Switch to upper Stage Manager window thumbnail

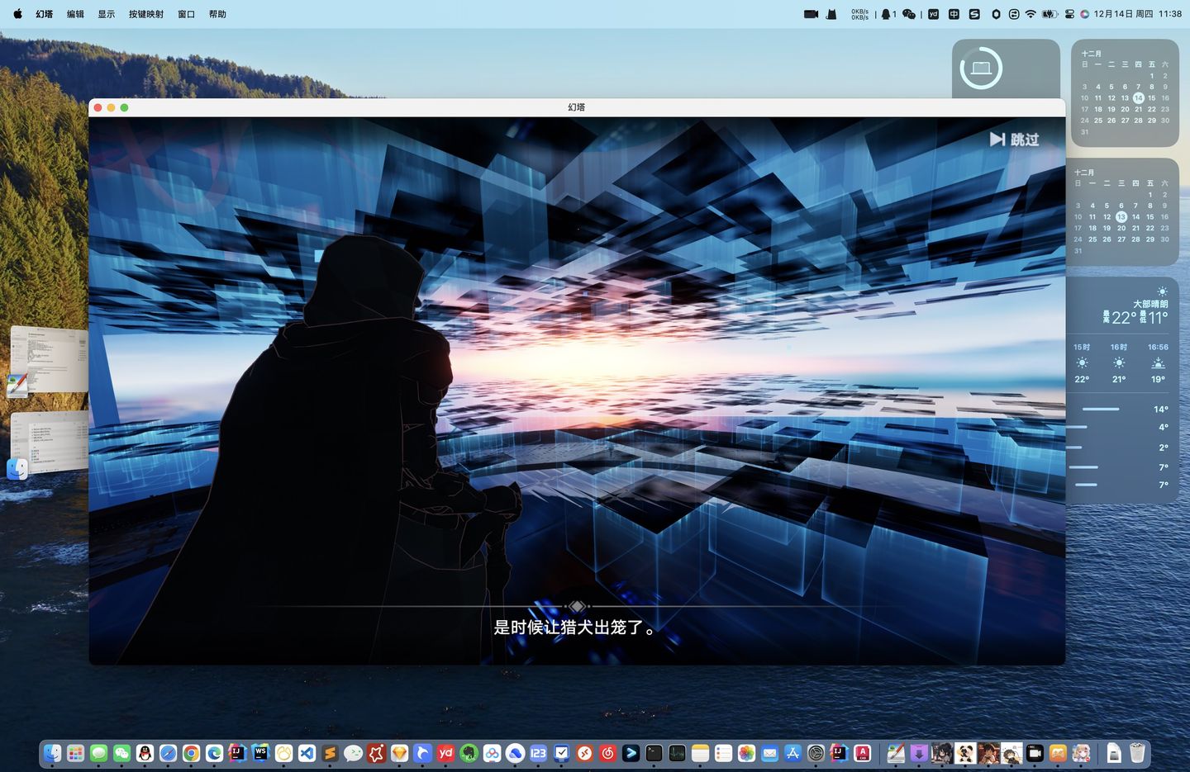point(50,360)
